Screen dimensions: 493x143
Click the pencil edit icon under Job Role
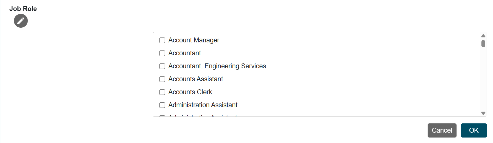(x=21, y=21)
